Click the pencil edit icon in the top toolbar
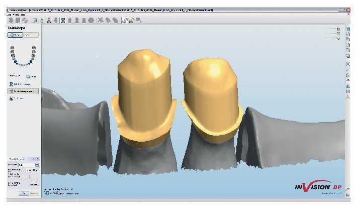The image size is (358, 207). 125,20
